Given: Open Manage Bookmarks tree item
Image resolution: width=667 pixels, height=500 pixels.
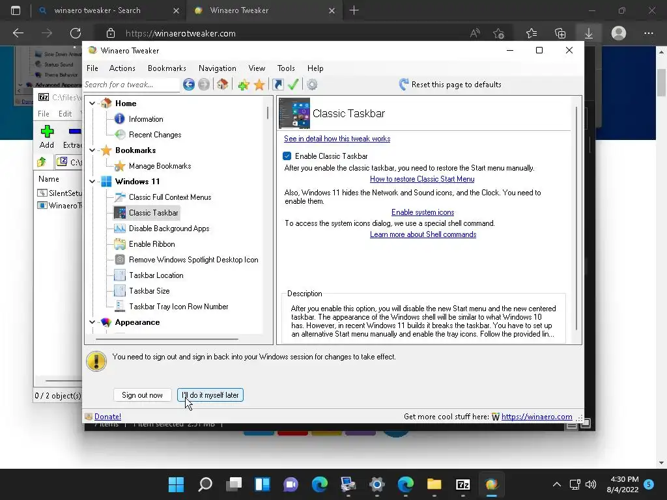Looking at the screenshot, I should [160, 166].
